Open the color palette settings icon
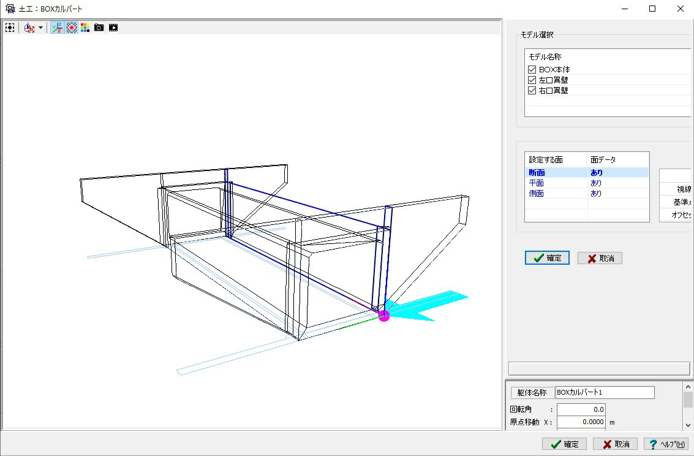694x456 pixels. tap(85, 28)
